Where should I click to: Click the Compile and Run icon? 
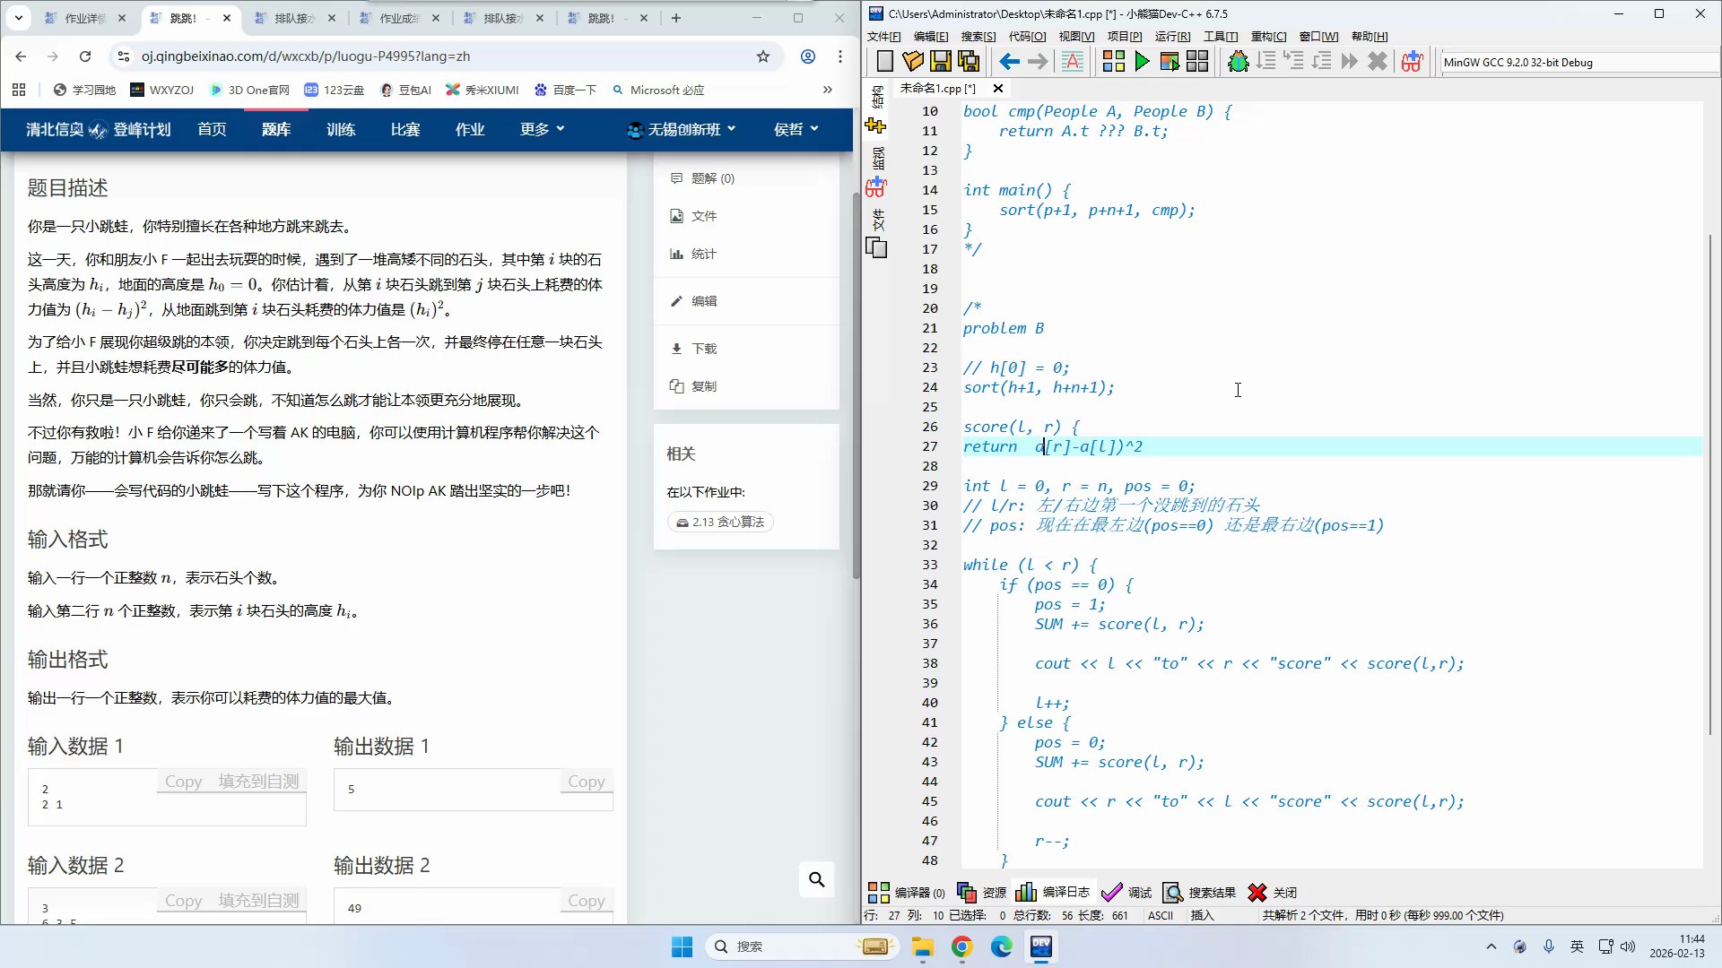point(1169,61)
